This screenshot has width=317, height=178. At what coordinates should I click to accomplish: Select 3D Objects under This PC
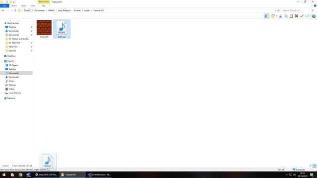pyautogui.click(x=13, y=65)
